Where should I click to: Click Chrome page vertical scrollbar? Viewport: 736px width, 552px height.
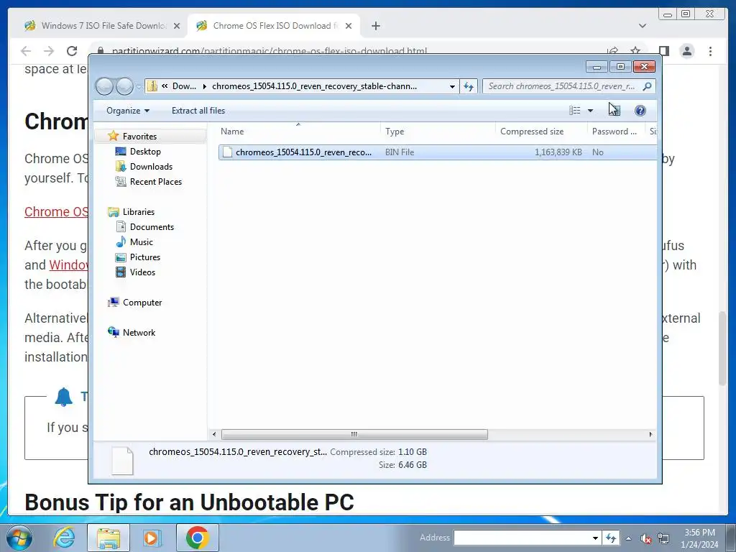tap(722, 347)
